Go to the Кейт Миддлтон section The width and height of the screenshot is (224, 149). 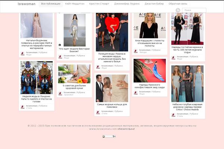pyautogui.click(x=75, y=4)
